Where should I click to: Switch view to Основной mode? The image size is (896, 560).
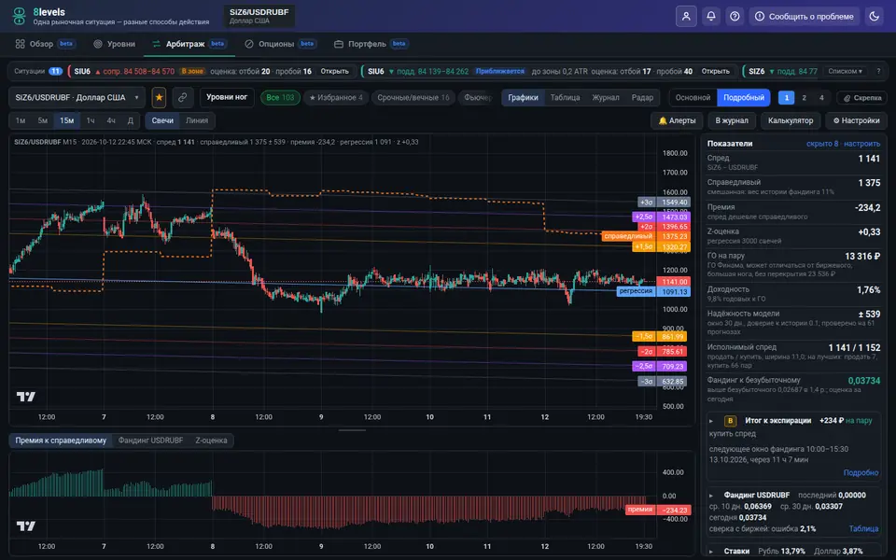pyautogui.click(x=693, y=98)
